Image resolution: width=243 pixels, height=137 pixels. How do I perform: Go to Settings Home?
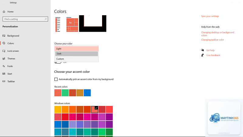tap(10, 12)
